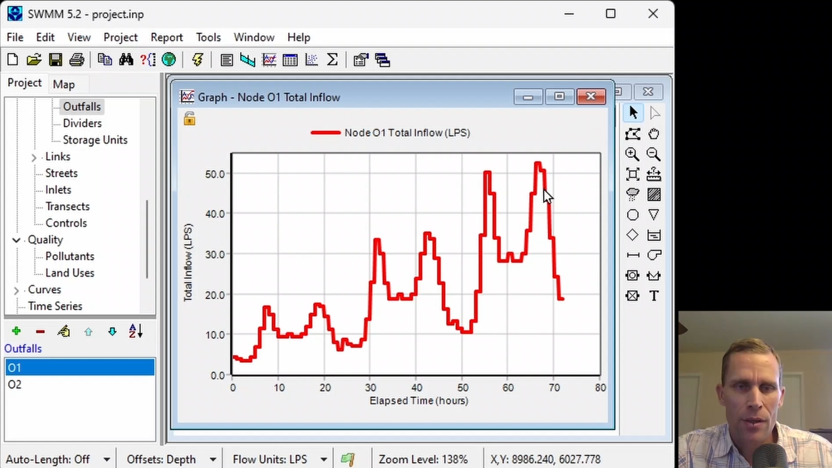Expand the Links tree node

34,157
